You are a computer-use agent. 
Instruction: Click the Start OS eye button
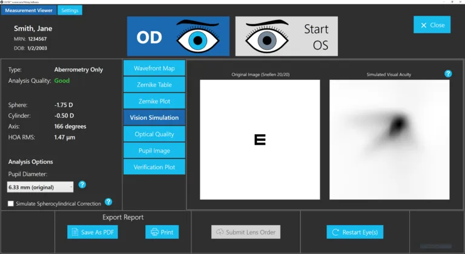coord(286,36)
